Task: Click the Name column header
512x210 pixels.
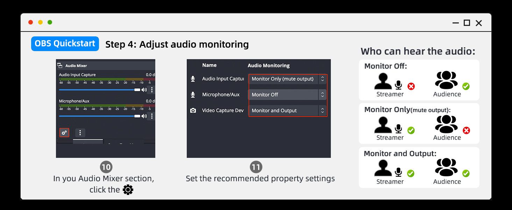Action: point(209,65)
